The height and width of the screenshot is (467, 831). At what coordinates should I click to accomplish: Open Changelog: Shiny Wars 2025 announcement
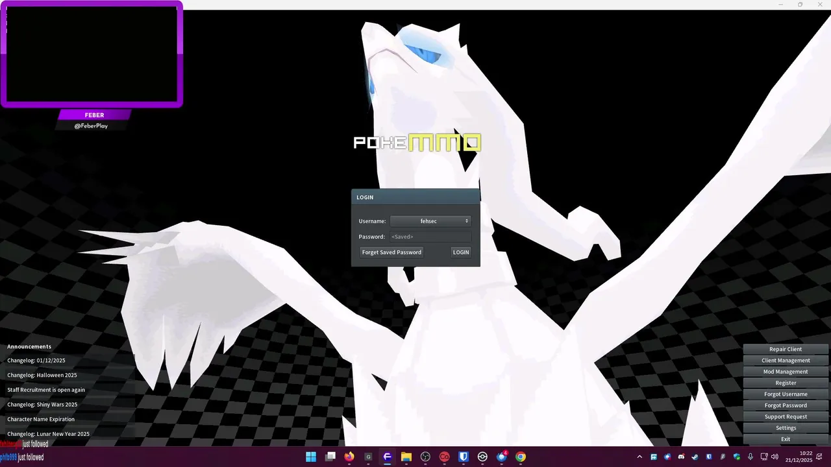click(x=42, y=405)
